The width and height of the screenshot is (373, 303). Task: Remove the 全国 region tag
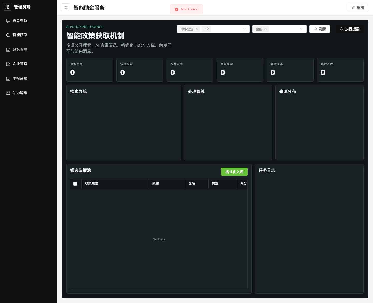point(266,29)
